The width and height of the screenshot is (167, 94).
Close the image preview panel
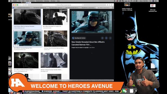coord(73,13)
